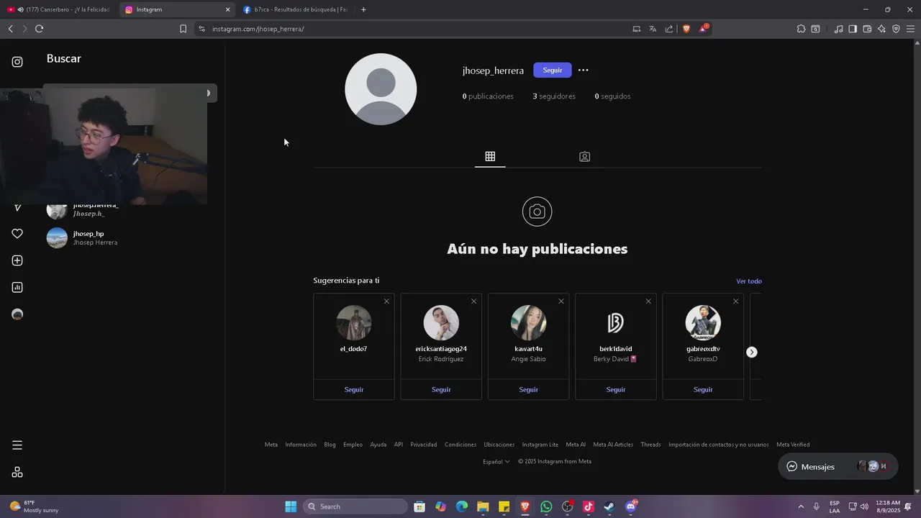Open the Brave Wallet icon
The image size is (921, 518).
867,29
